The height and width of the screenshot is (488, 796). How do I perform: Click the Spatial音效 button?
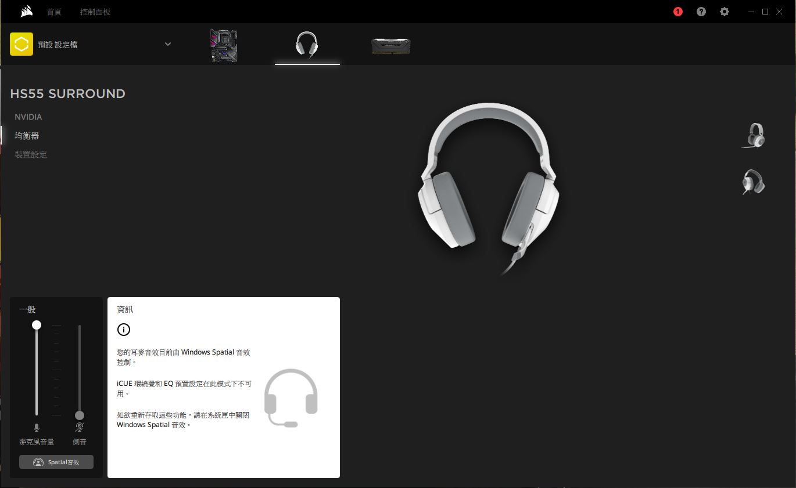(x=56, y=462)
